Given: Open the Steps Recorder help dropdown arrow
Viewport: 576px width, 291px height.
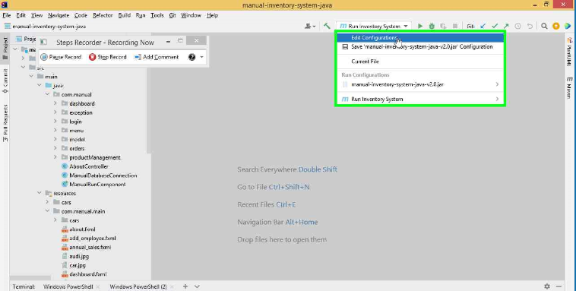Looking at the screenshot, I should (x=201, y=57).
